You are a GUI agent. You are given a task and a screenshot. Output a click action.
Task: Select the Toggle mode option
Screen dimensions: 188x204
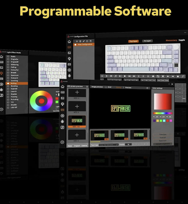pos(182,40)
